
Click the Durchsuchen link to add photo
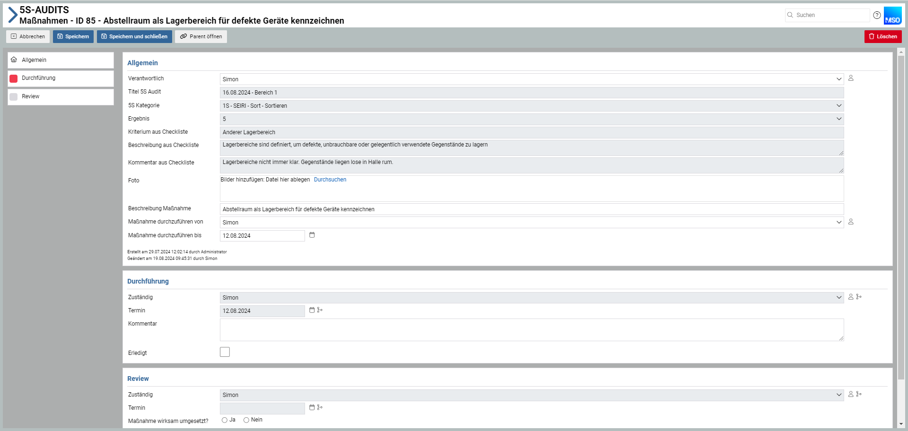(x=330, y=180)
